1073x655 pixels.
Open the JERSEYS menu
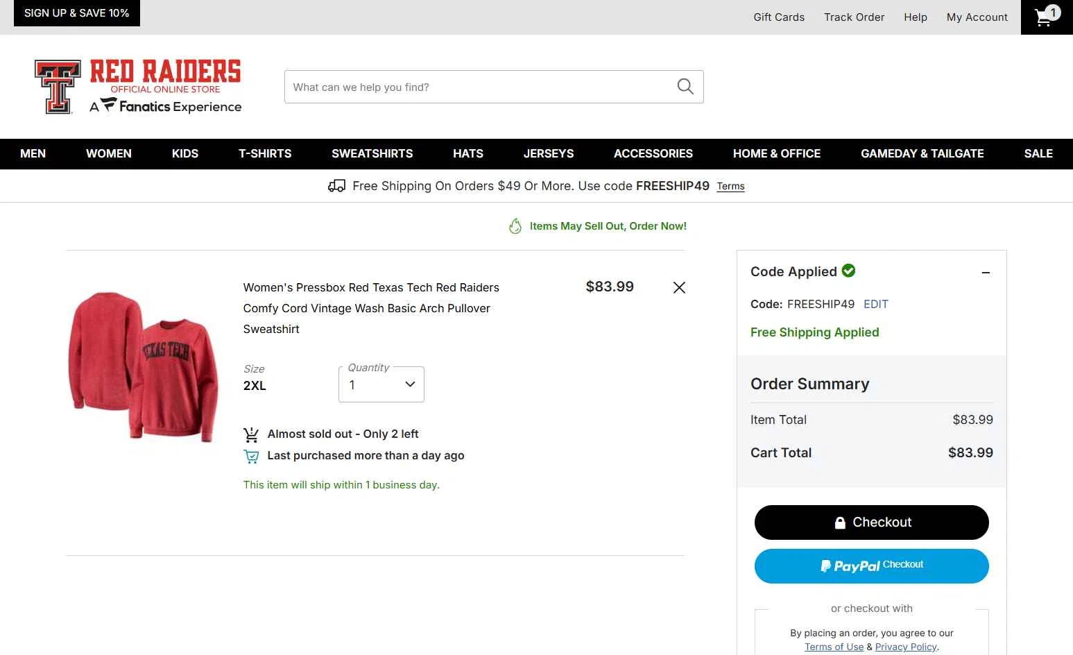(549, 153)
